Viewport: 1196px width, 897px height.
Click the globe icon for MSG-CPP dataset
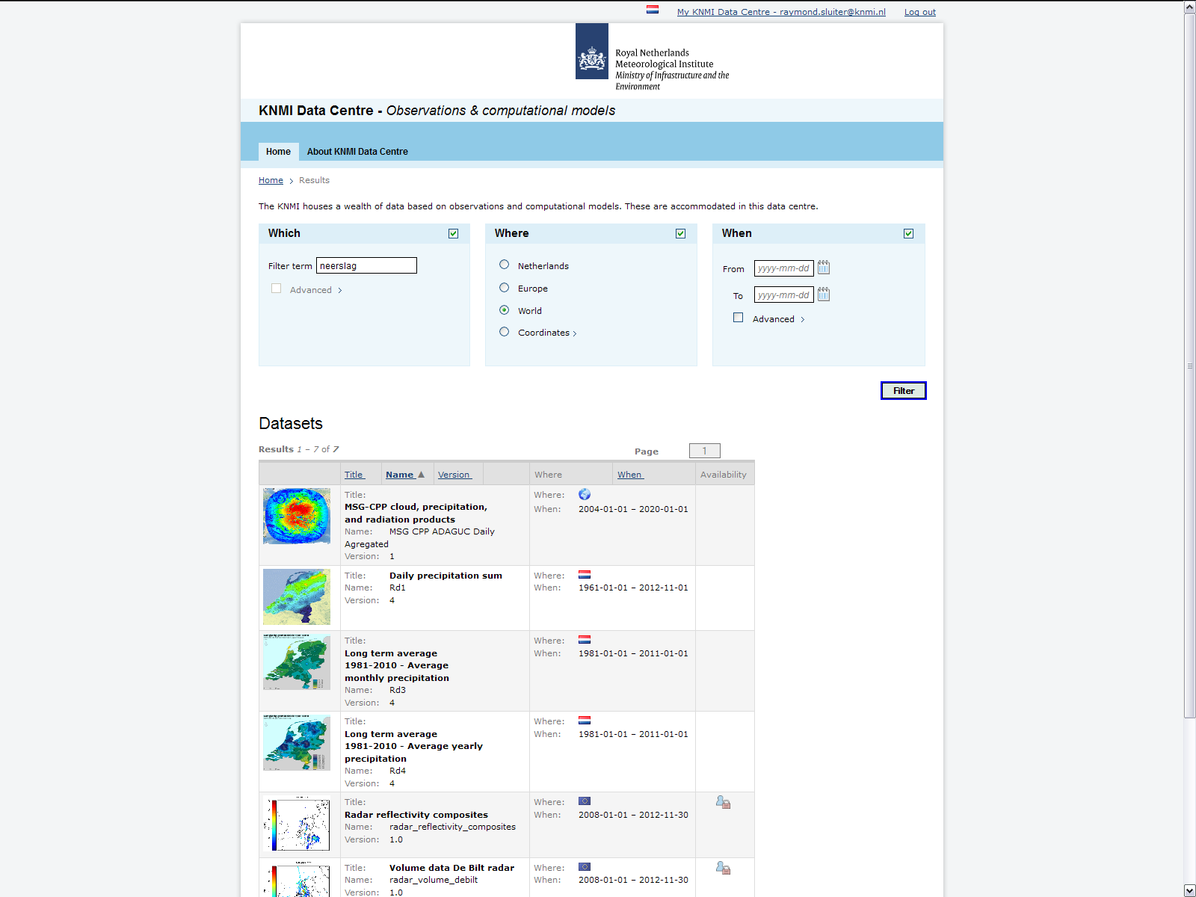pyautogui.click(x=585, y=494)
